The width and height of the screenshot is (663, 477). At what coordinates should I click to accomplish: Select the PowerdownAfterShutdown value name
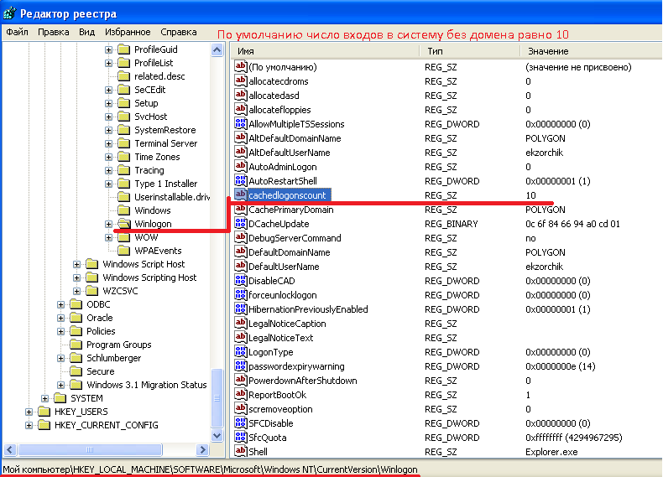[x=303, y=381]
